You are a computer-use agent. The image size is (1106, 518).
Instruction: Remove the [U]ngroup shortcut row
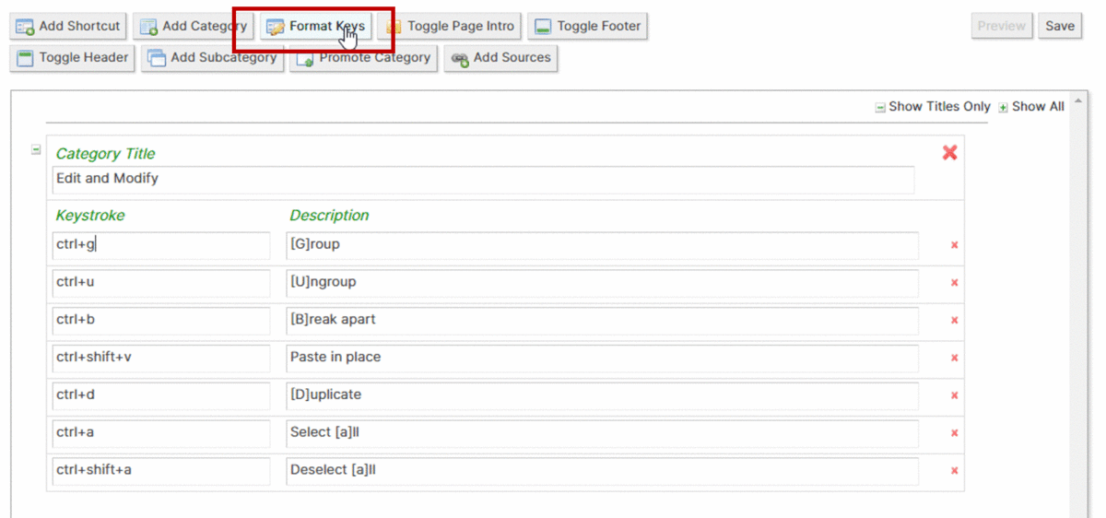(954, 283)
